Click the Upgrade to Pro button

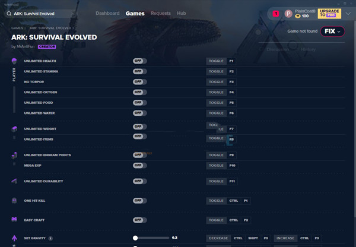click(329, 13)
